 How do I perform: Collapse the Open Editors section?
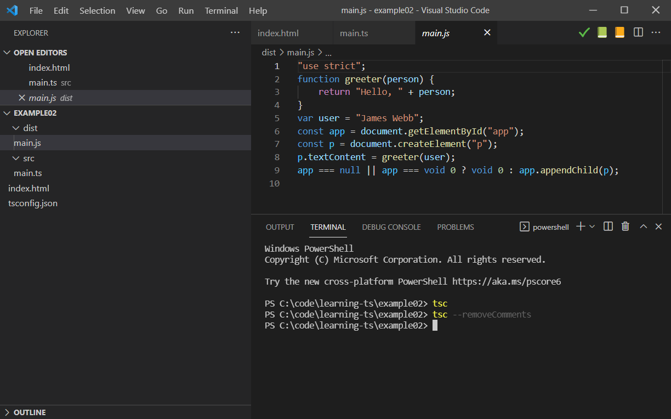(x=7, y=53)
